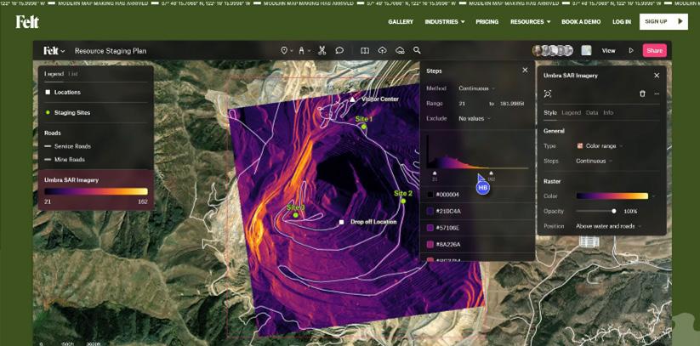Open the Type Color range dropdown

pyautogui.click(x=600, y=146)
